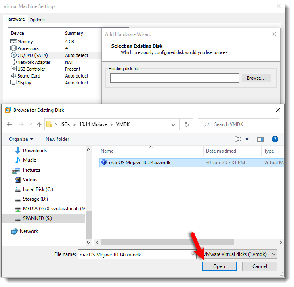
Task: Close the Browse for Existing Disk dialog
Action: tap(278, 110)
